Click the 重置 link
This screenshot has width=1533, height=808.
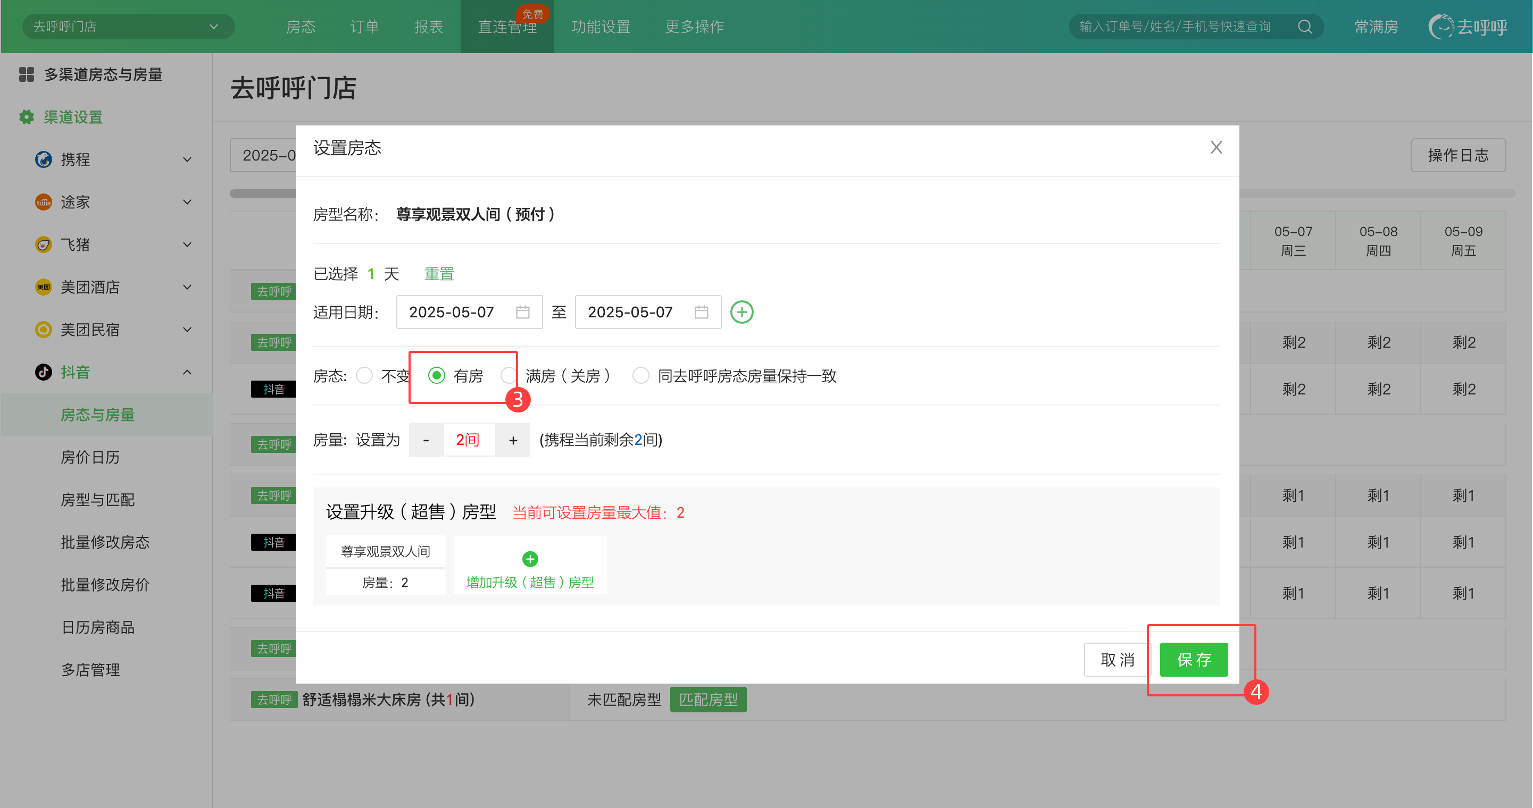[x=439, y=274]
